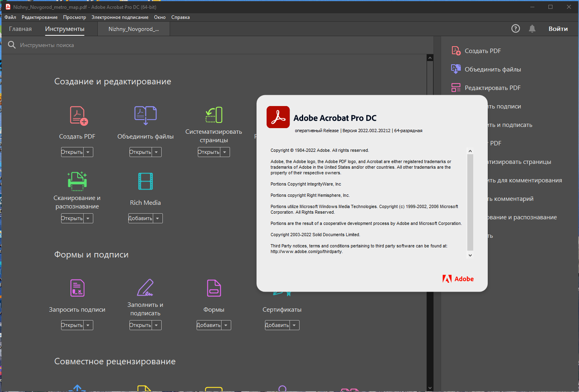The height and width of the screenshot is (392, 579).
Task: Click the tools pane scroll down arrow
Action: click(x=430, y=388)
